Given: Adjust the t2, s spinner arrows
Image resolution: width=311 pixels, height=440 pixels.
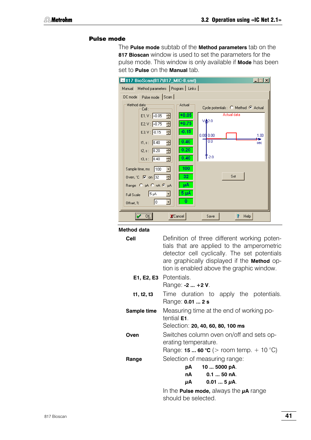Looking at the screenshot, I should coord(168,151).
